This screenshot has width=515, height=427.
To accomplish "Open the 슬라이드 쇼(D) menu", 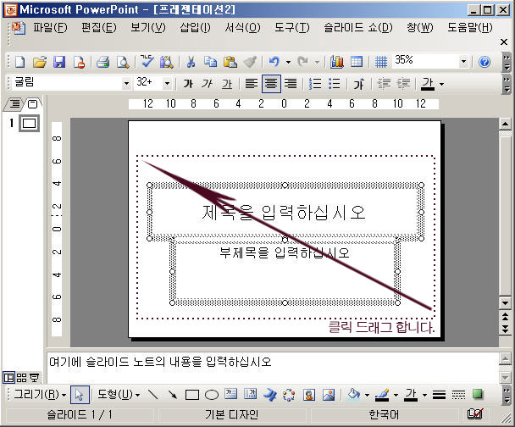I will (x=358, y=27).
